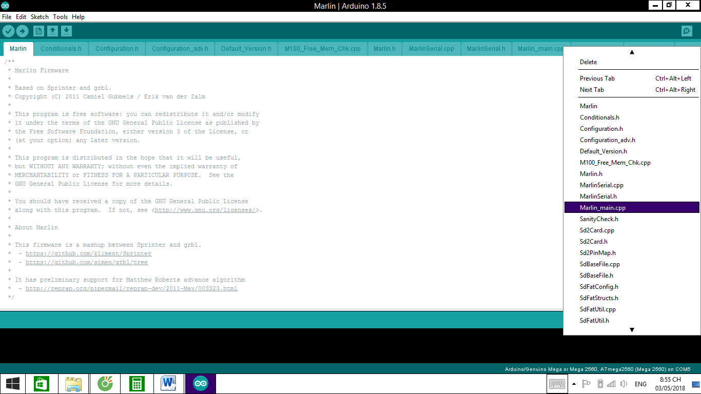
Task: Open the reprap.org pipermail link
Action: point(131,288)
